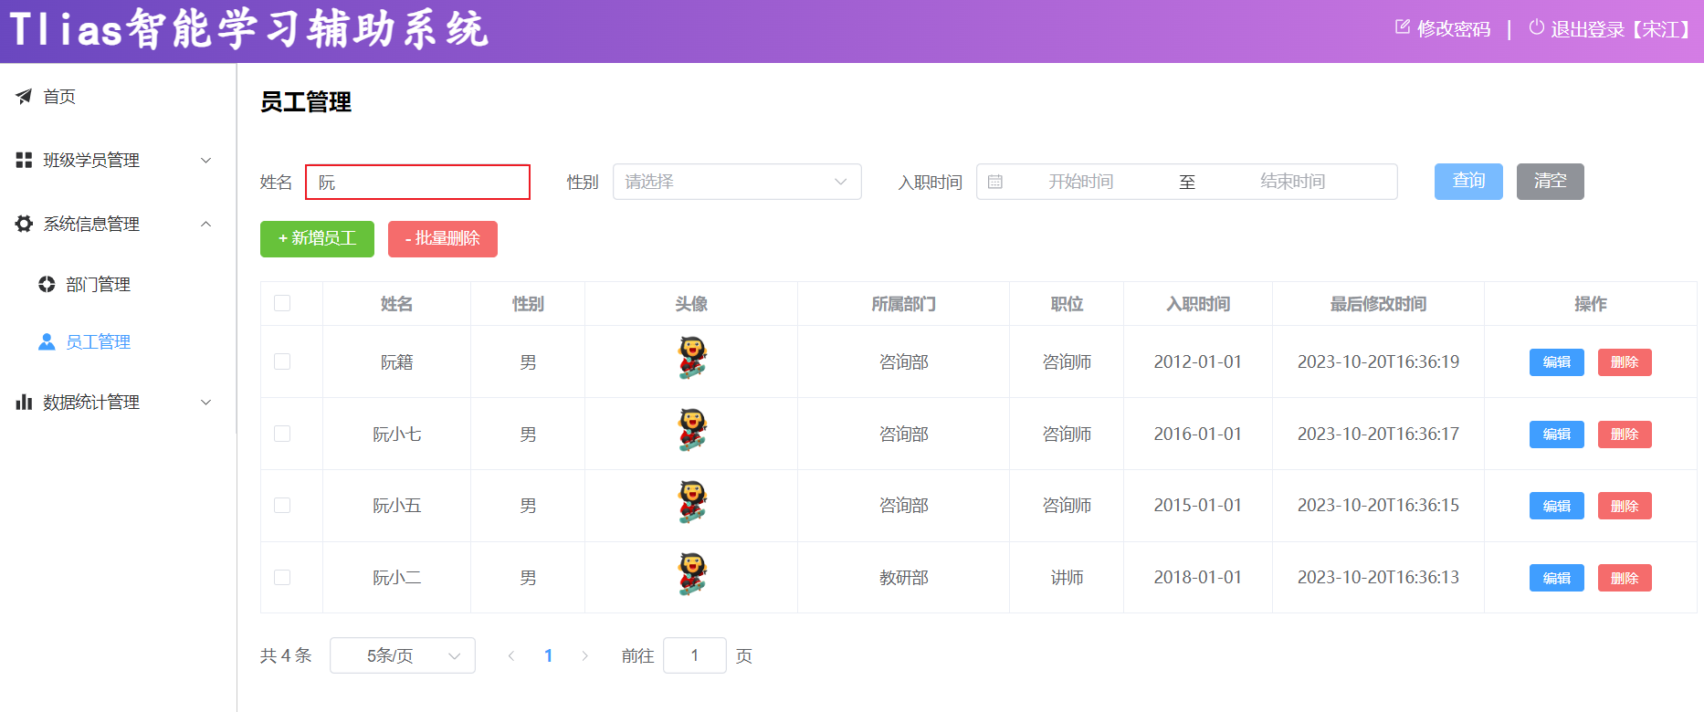Delete employee 阮小七

(x=1625, y=435)
